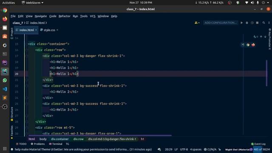Open the Problems tool window
Image resolution: width=272 pixels, height=153 pixels.
[38, 144]
